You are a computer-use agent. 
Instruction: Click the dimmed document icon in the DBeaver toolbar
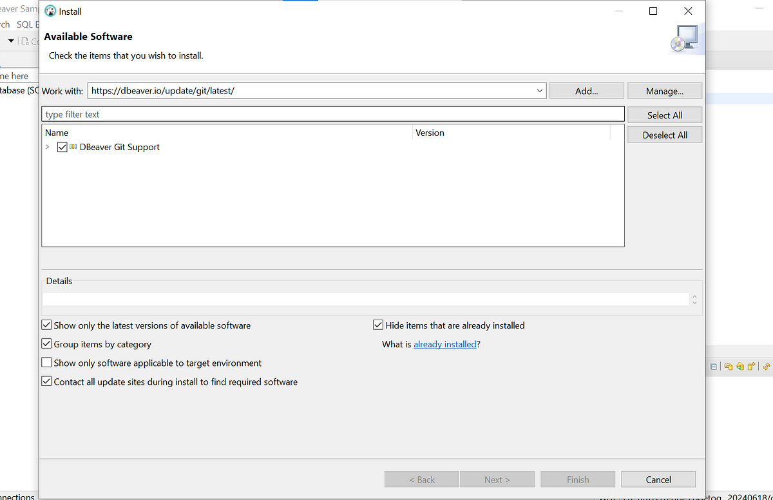click(25, 41)
